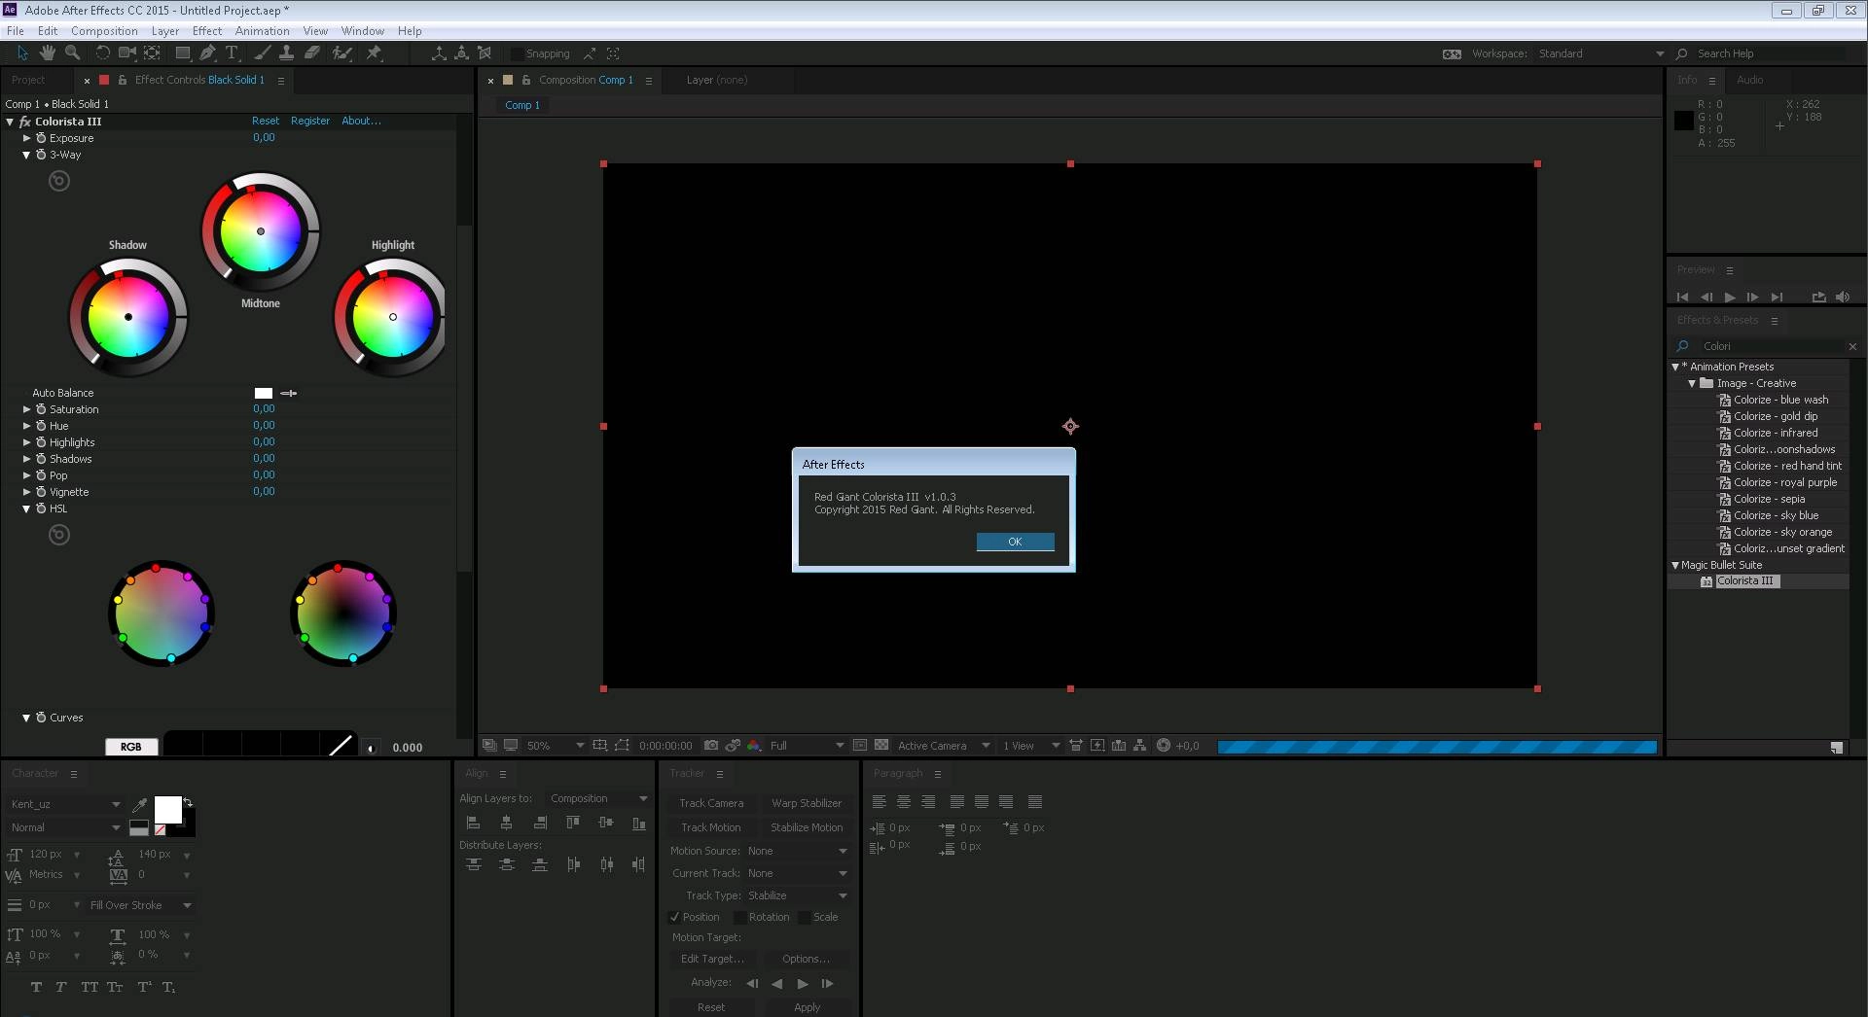This screenshot has width=1868, height=1017.
Task: Click the HSL reset circle icon
Action: point(59,535)
